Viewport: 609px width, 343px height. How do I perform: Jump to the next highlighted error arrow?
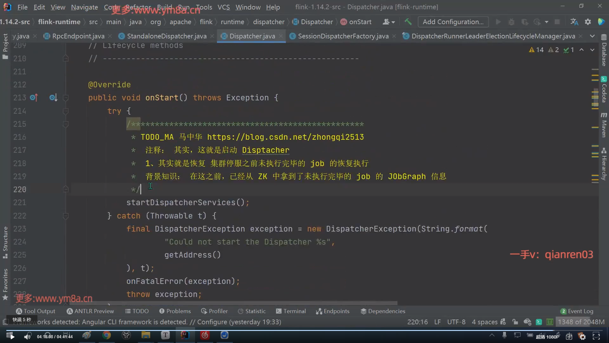pos(592,50)
